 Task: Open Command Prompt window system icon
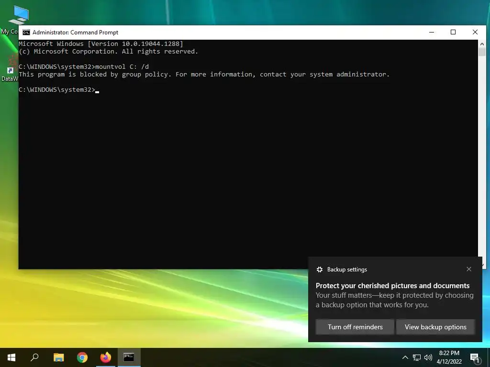point(26,32)
